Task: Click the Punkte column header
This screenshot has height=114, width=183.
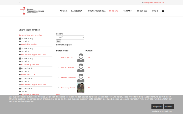Action: 89,51
